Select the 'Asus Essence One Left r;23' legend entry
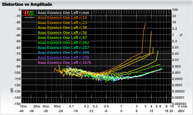This screenshot has height=115, width=193. (62, 23)
